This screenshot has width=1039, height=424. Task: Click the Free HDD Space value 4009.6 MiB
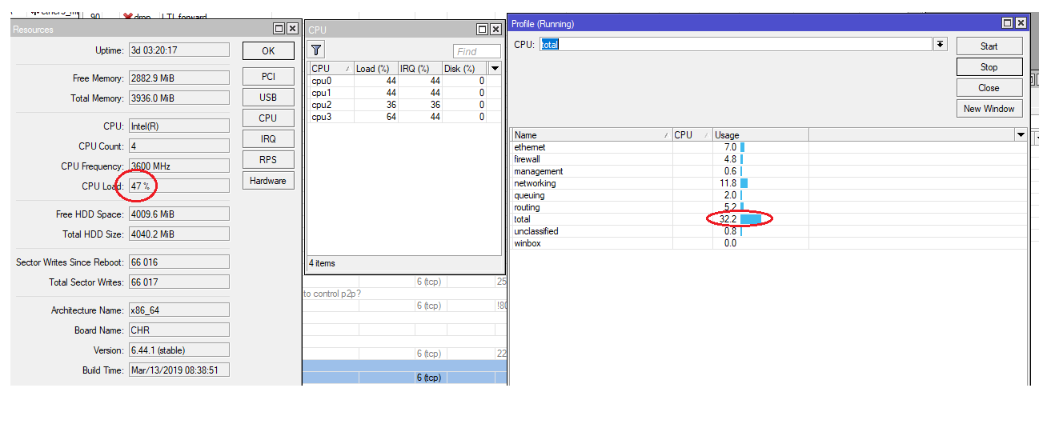[179, 214]
